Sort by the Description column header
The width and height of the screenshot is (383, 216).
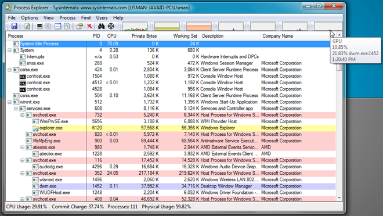coord(230,36)
